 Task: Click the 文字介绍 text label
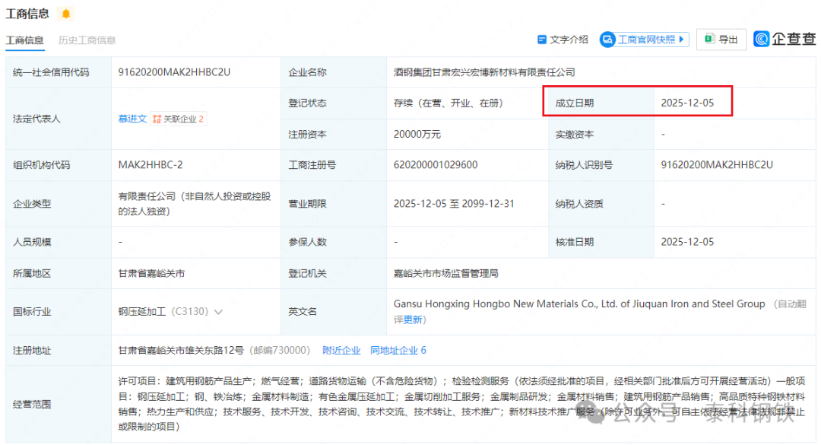569,40
